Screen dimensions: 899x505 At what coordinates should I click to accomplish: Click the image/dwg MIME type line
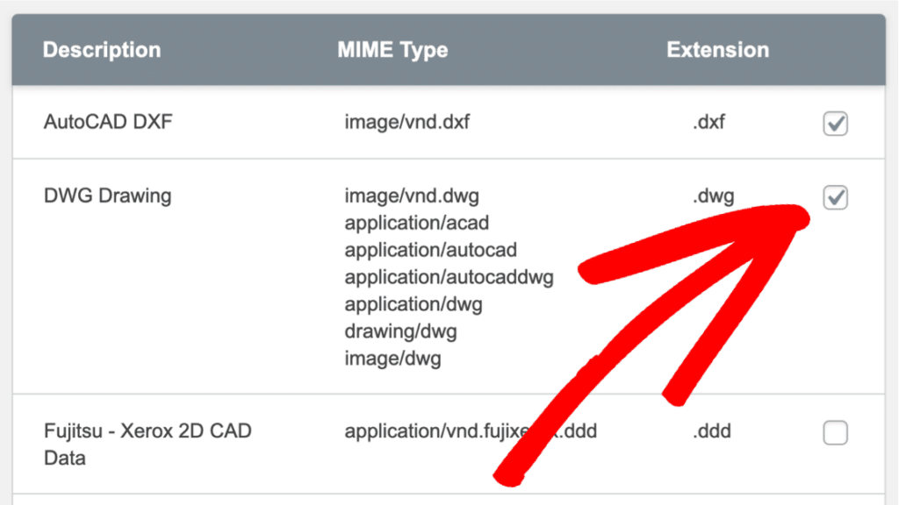pos(392,359)
